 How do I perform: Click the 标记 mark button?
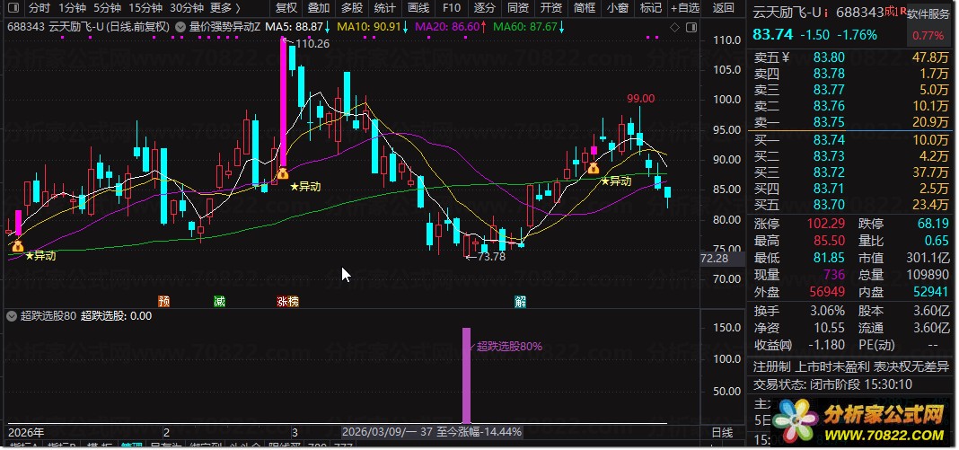650,8
